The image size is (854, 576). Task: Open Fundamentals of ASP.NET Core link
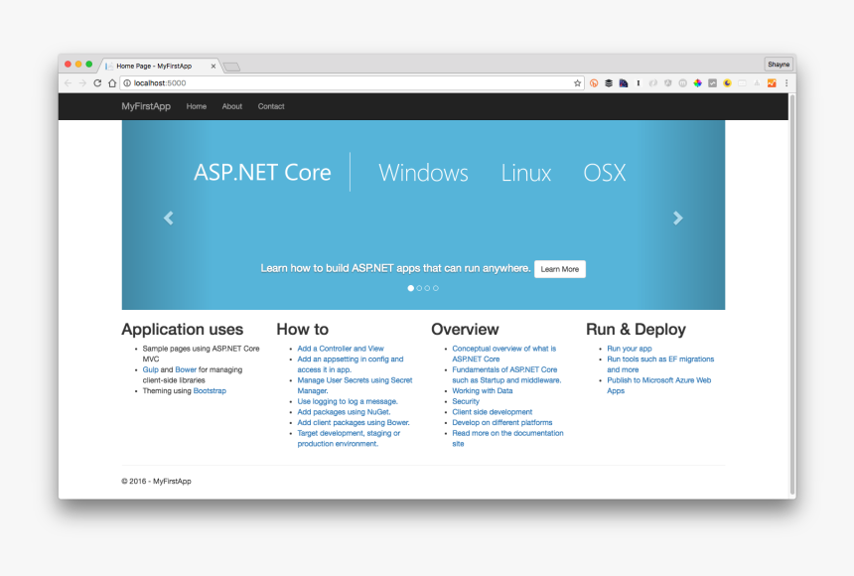point(506,375)
